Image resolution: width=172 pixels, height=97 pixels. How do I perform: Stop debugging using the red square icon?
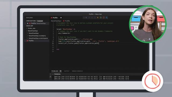pos(104,18)
